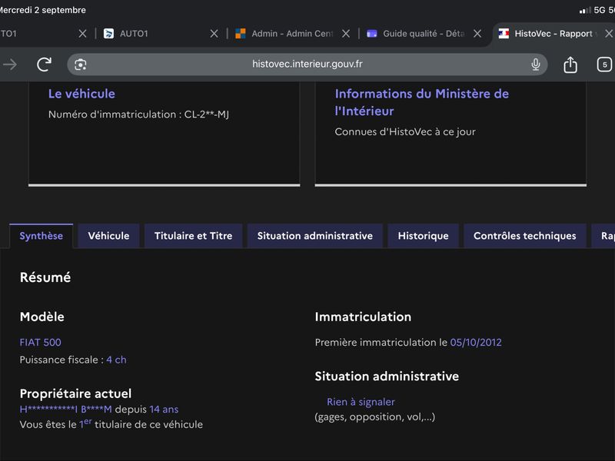Show all open tabs counter
Screen dimensions: 615x461
[604, 65]
